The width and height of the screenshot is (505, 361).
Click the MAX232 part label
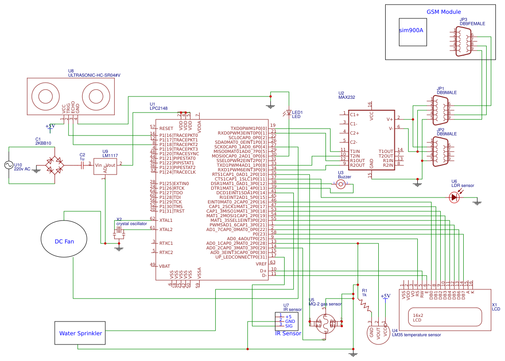click(347, 97)
